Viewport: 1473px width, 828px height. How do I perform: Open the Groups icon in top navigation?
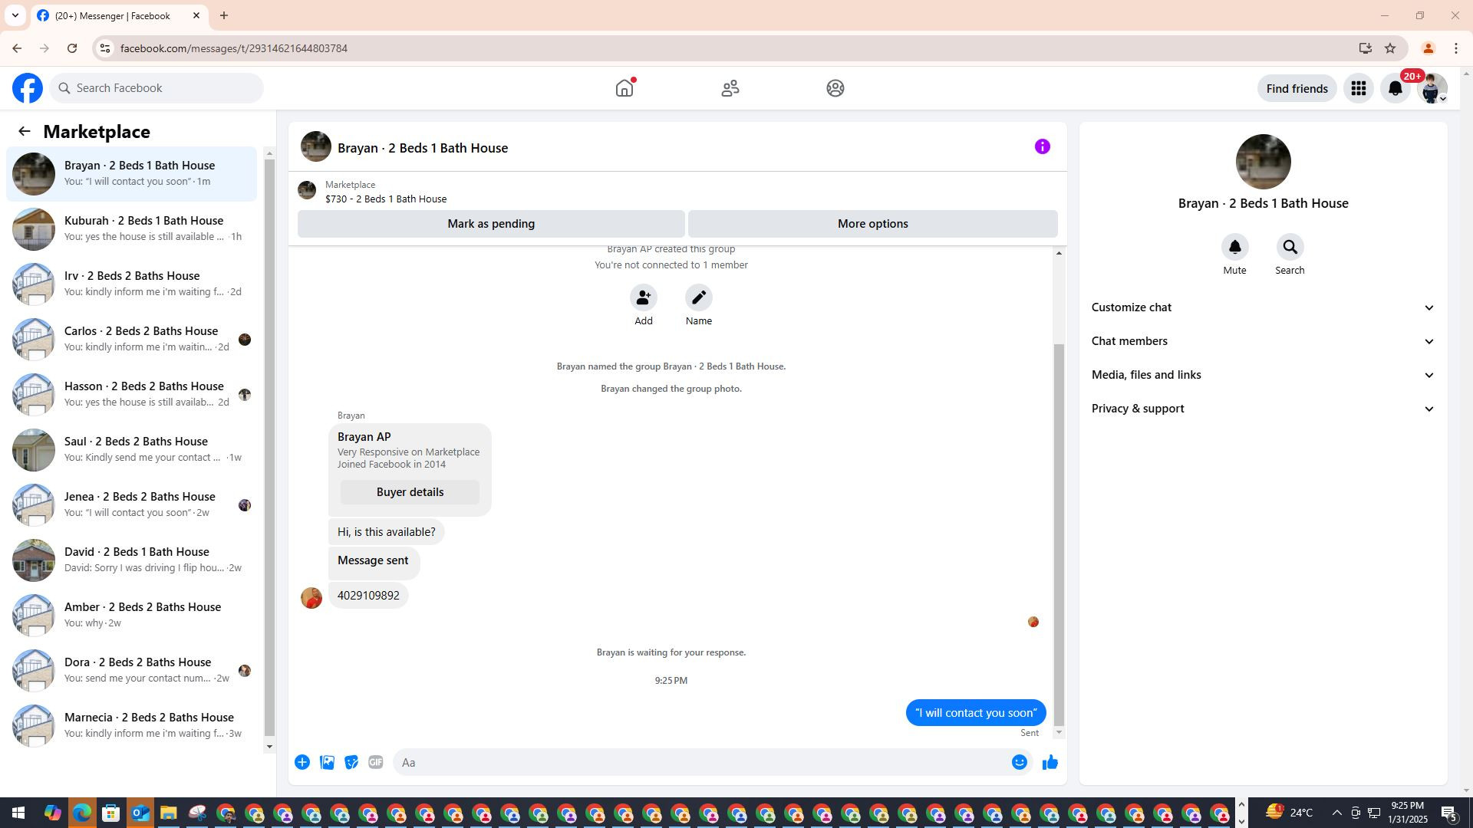point(835,88)
